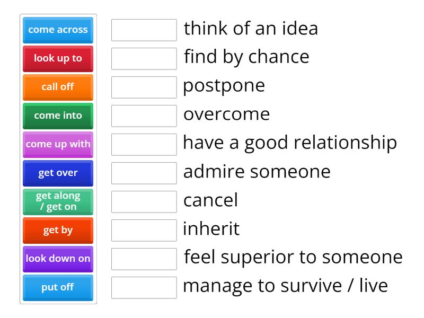Viewport: 424px width, 318px height.
Task: Select the empty box beside "admire someone"
Action: pyautogui.click(x=144, y=173)
